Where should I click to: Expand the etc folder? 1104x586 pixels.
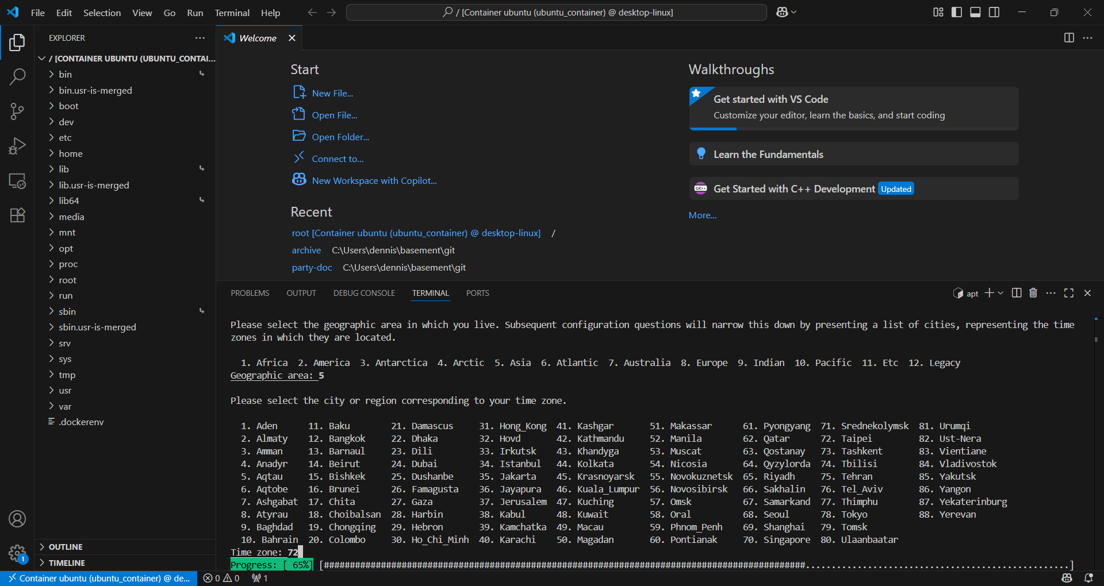[66, 137]
